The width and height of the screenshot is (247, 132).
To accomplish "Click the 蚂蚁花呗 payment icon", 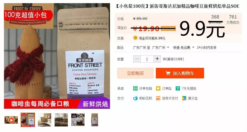I will point(135,98).
